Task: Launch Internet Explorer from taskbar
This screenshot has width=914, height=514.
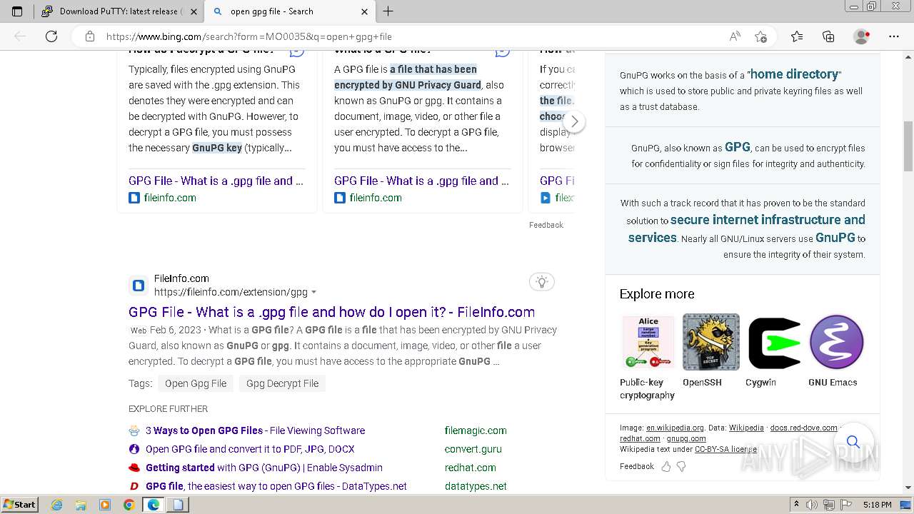Action: click(x=57, y=505)
